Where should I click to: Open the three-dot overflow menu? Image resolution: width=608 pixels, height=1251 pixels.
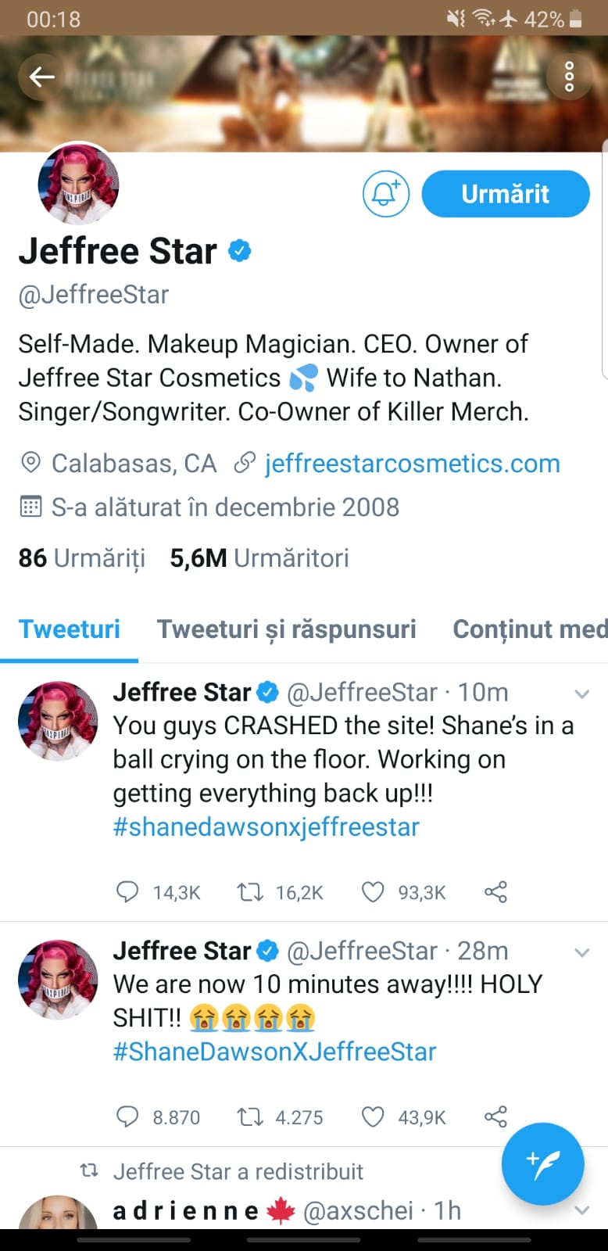[x=568, y=77]
